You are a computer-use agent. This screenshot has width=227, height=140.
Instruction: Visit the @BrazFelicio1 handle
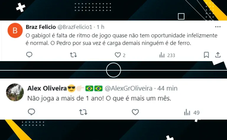pos(75,27)
